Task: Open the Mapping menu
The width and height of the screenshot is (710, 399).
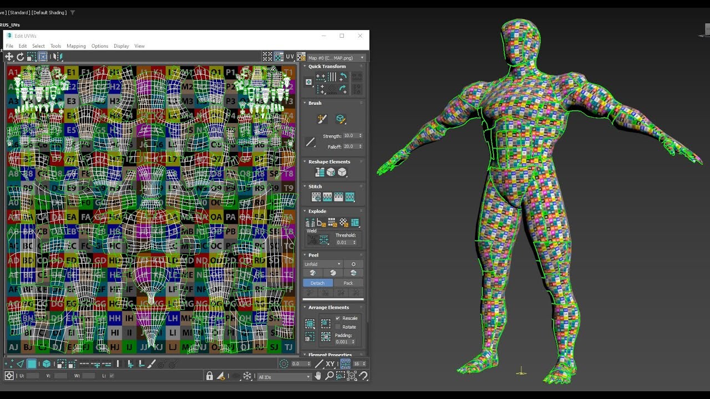Action: pos(76,46)
